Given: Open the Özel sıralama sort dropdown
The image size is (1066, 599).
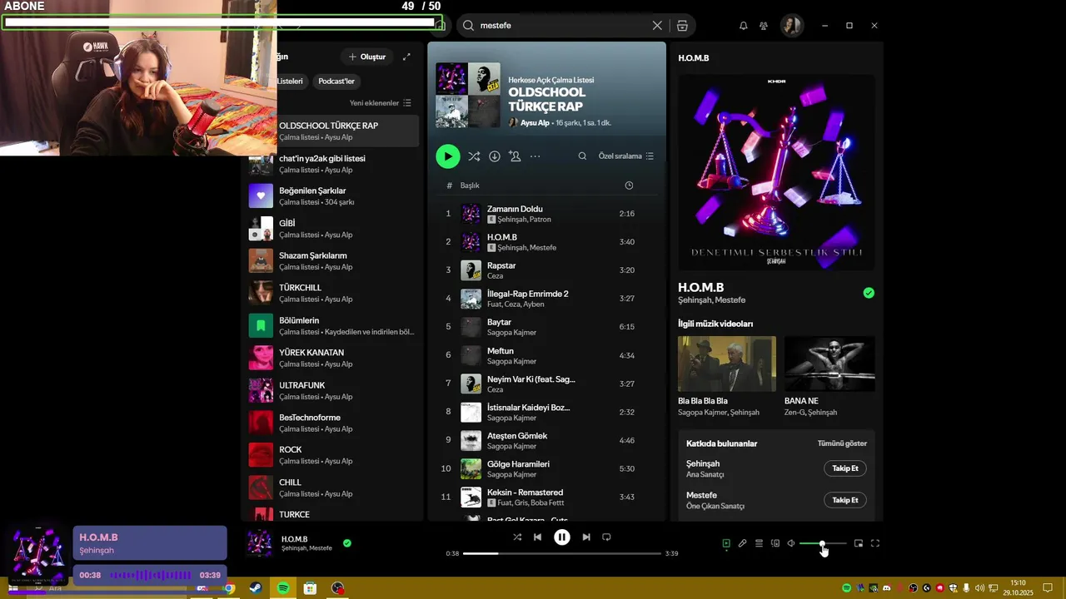Looking at the screenshot, I should pos(626,156).
